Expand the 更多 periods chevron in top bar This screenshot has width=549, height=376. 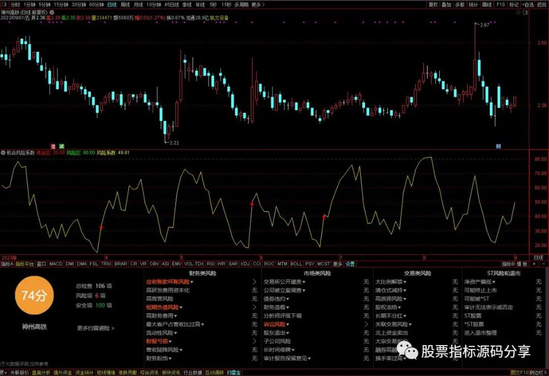(x=258, y=5)
